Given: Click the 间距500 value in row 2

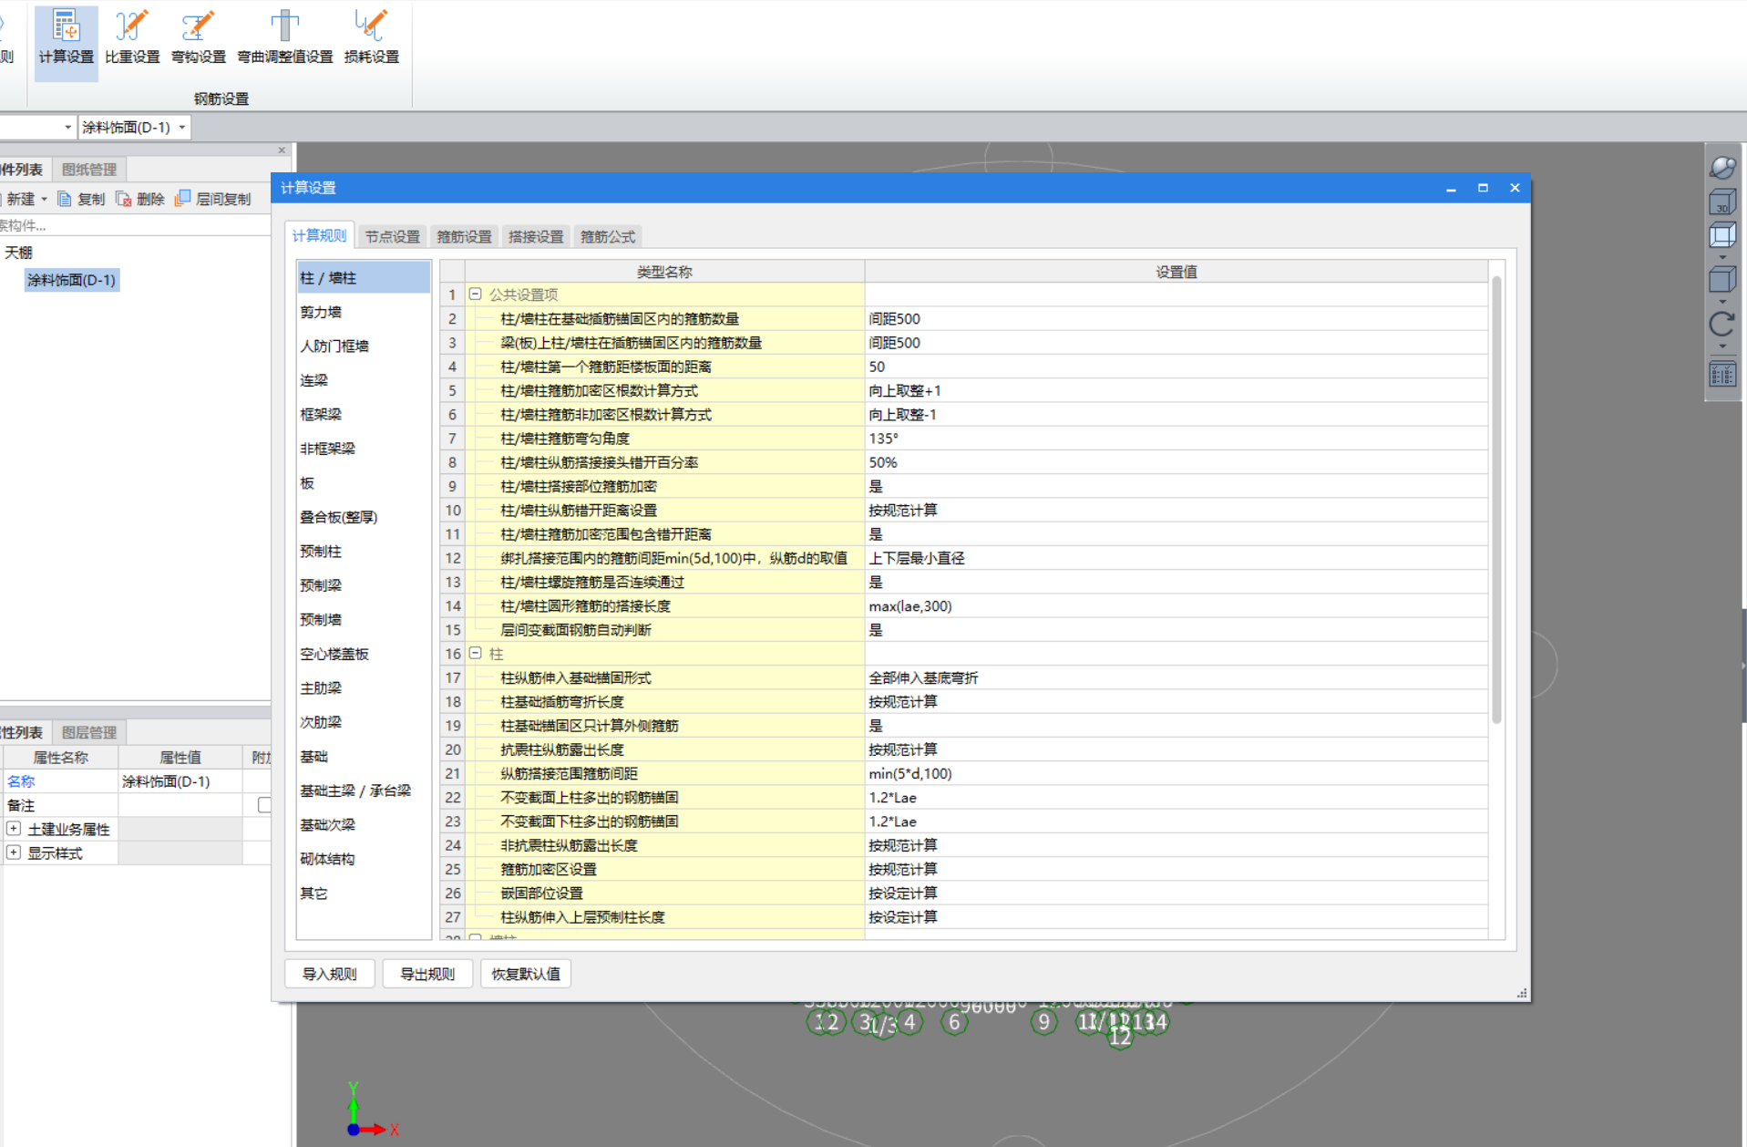Looking at the screenshot, I should coord(1176,319).
